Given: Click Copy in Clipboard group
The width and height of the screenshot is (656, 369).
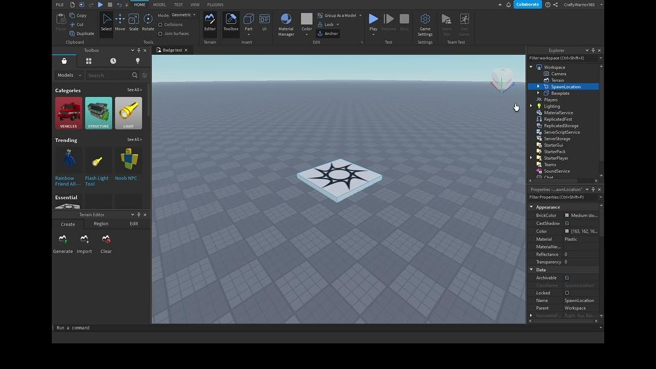Looking at the screenshot, I should (x=78, y=15).
